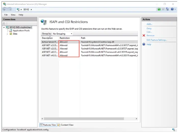The image size is (179, 133).
Task: Click the Help question mark icon in Actions
Action: (144, 44)
